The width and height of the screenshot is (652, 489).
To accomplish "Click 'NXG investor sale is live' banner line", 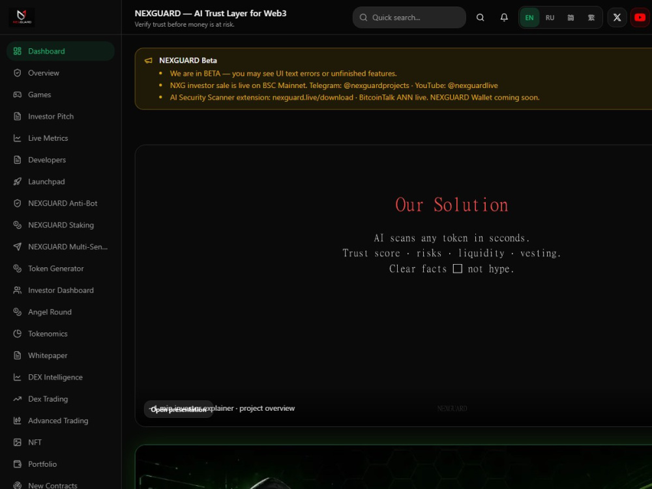I will point(334,85).
